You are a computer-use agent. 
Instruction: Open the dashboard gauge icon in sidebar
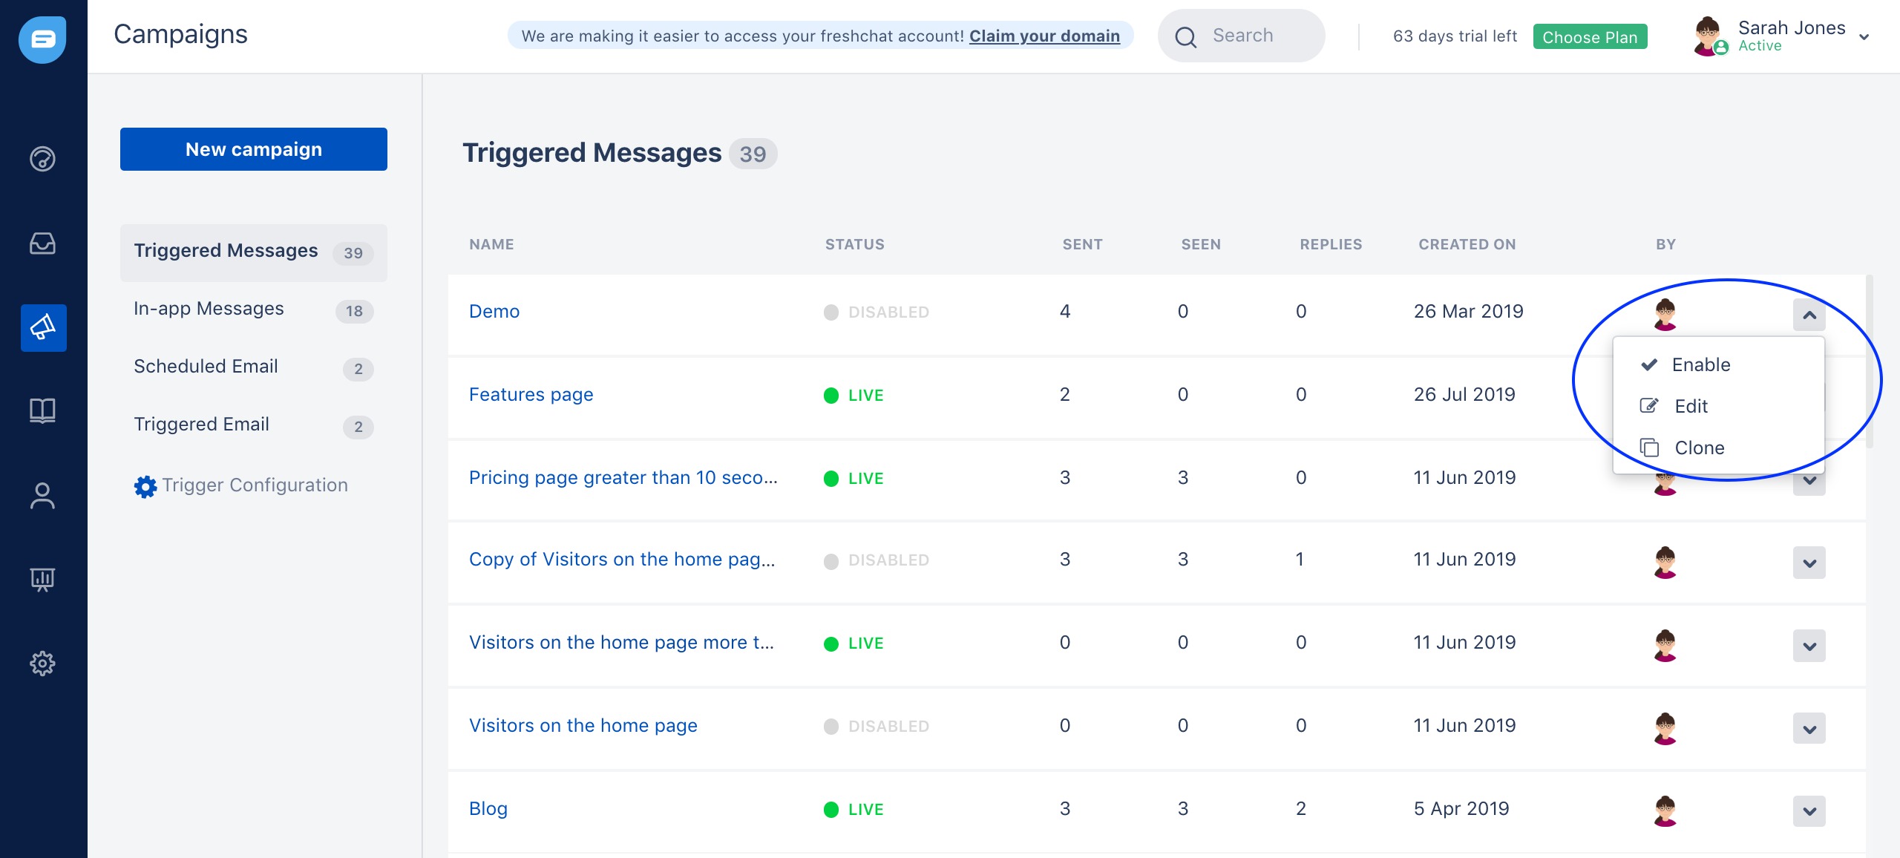coord(42,159)
